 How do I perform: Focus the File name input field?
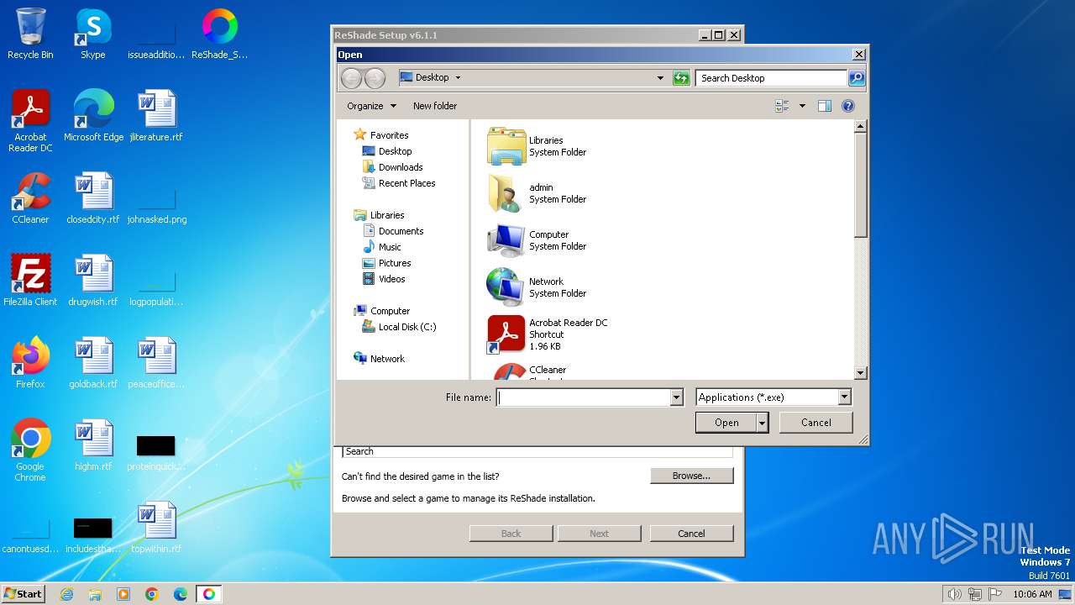pyautogui.click(x=584, y=397)
